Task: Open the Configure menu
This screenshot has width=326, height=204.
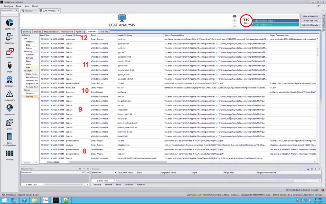Action: pyautogui.click(x=8, y=6)
